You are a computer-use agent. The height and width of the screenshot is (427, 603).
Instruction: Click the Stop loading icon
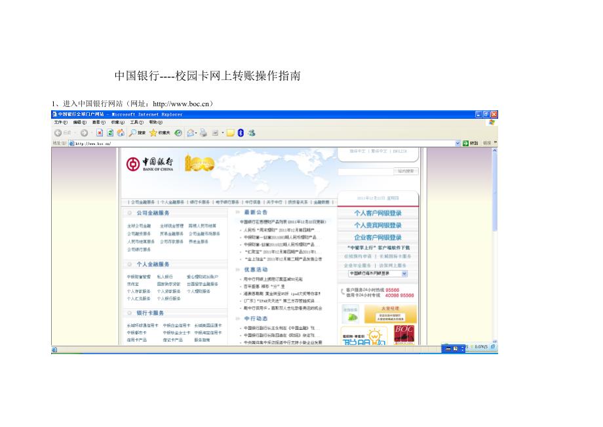tap(100, 133)
